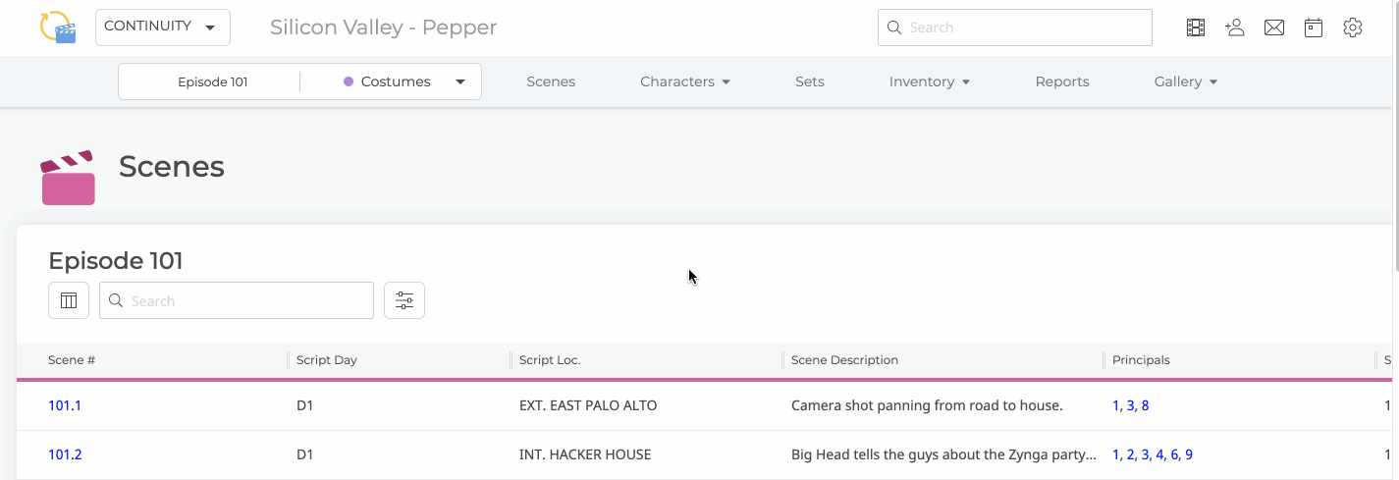
Task: Click the purple Costumes color dot
Action: [349, 81]
